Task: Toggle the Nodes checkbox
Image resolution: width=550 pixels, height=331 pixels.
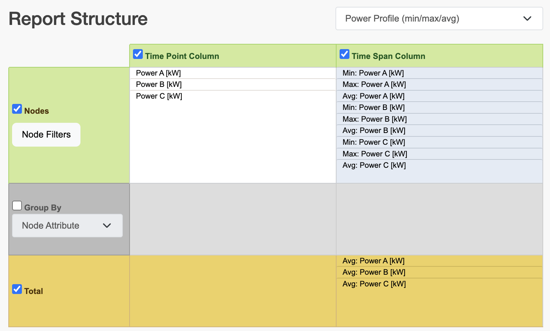Action: coord(17,109)
